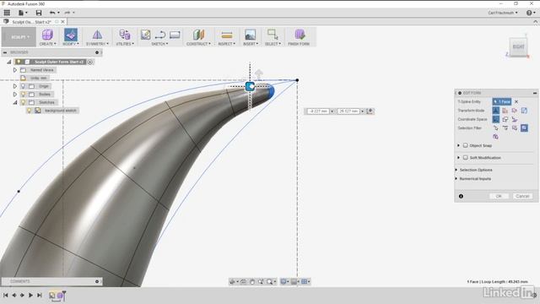Switch to the Sculpt document tab

pos(31,22)
